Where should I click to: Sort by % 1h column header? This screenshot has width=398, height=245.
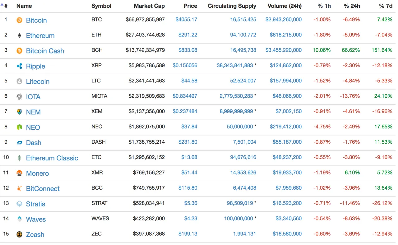tap(324, 6)
